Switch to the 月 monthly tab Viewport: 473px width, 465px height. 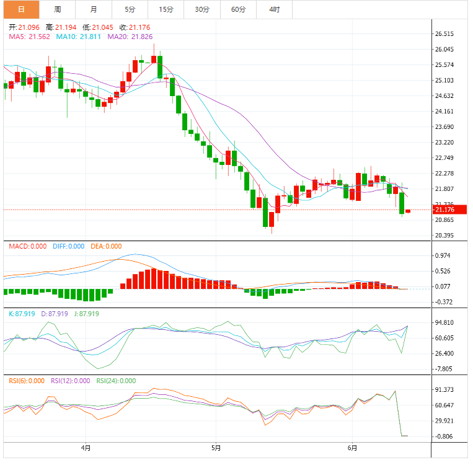tap(94, 10)
